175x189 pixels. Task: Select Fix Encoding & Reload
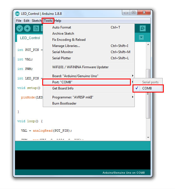coord(89,40)
